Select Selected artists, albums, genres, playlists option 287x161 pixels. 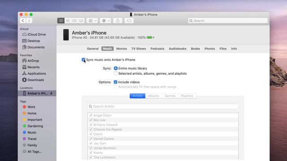(116, 73)
